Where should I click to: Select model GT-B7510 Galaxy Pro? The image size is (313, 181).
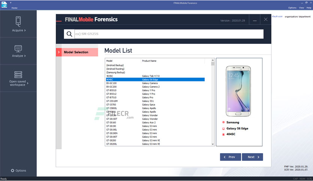tap(155, 98)
